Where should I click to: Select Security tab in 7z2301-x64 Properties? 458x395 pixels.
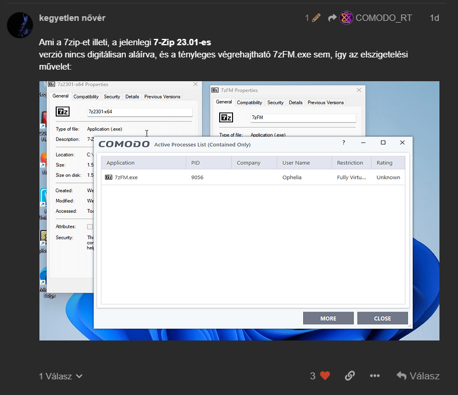coord(112,97)
